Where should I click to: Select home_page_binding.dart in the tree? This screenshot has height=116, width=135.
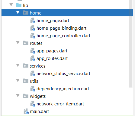click(x=61, y=28)
